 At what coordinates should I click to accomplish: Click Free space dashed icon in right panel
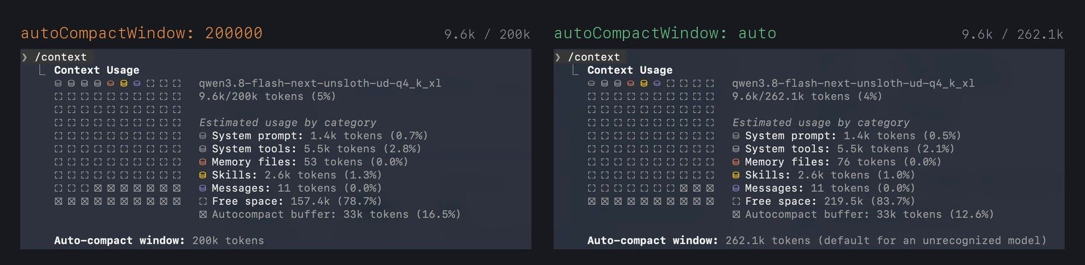pos(736,201)
